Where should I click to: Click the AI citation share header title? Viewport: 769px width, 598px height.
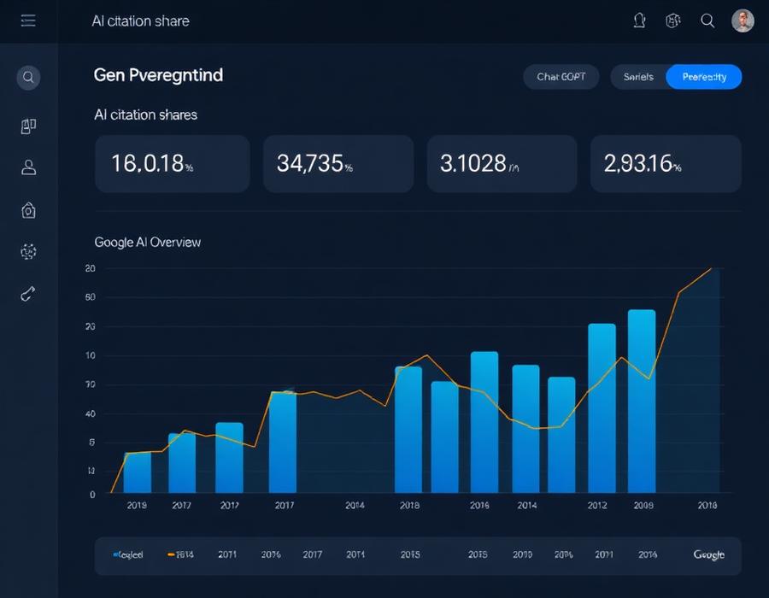pyautogui.click(x=140, y=21)
